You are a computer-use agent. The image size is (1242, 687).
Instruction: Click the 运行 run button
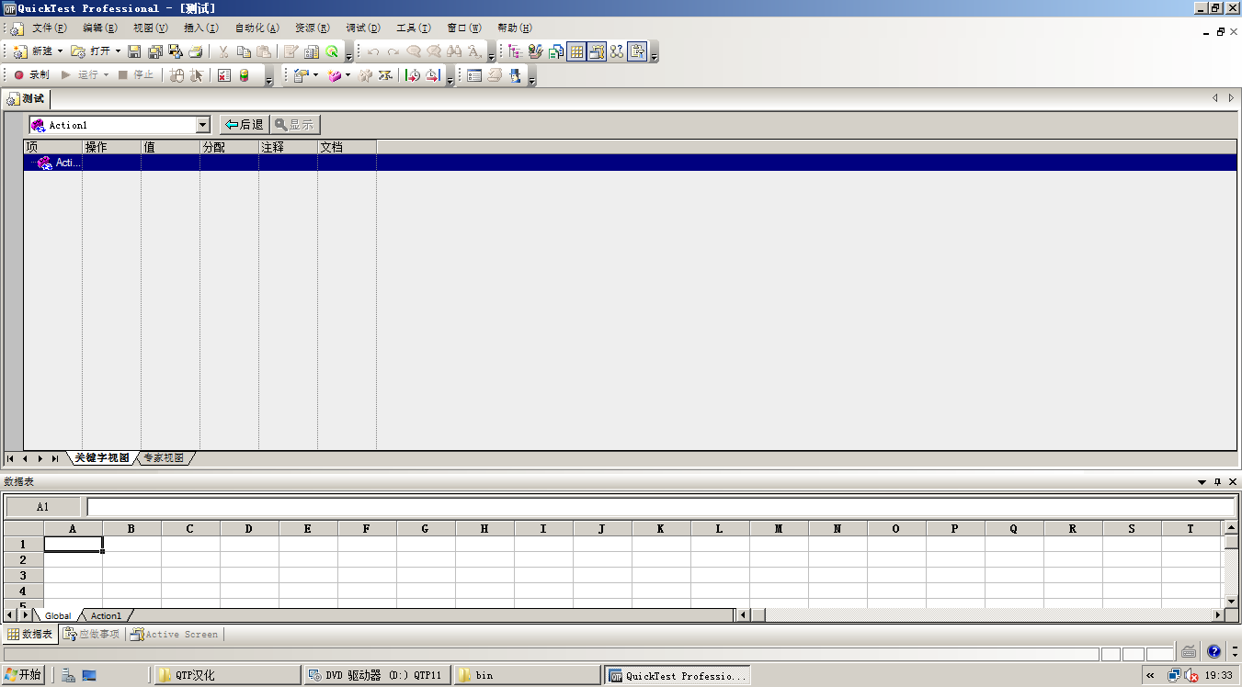(80, 75)
